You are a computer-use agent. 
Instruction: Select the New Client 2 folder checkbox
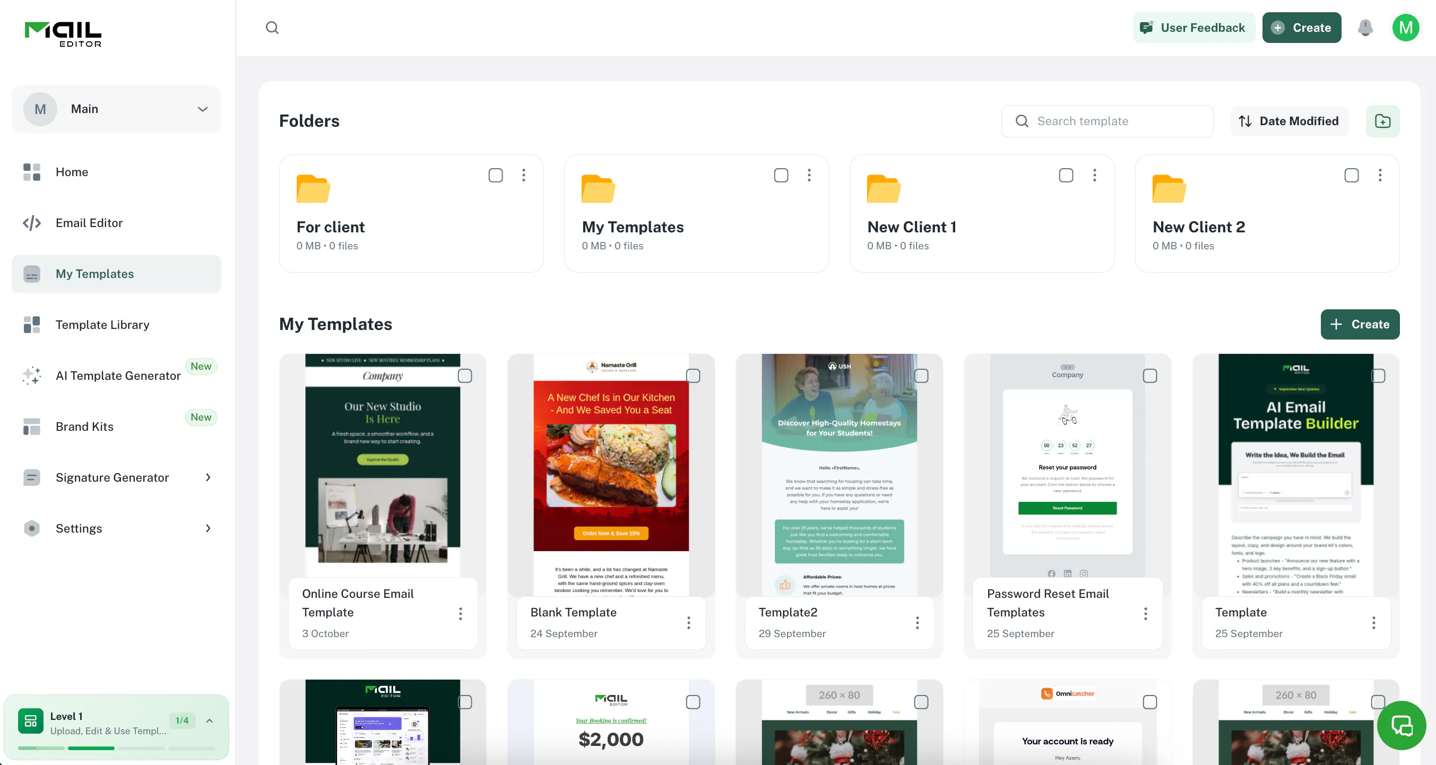[1351, 175]
